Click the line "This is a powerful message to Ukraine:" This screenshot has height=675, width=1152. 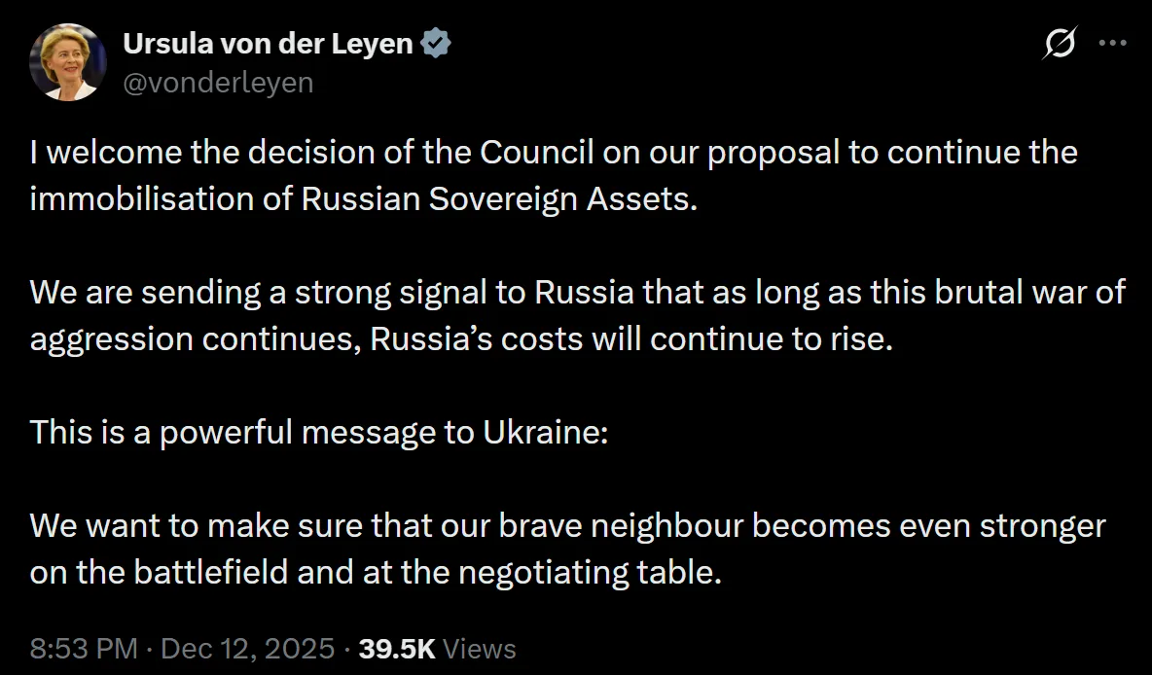coord(319,432)
